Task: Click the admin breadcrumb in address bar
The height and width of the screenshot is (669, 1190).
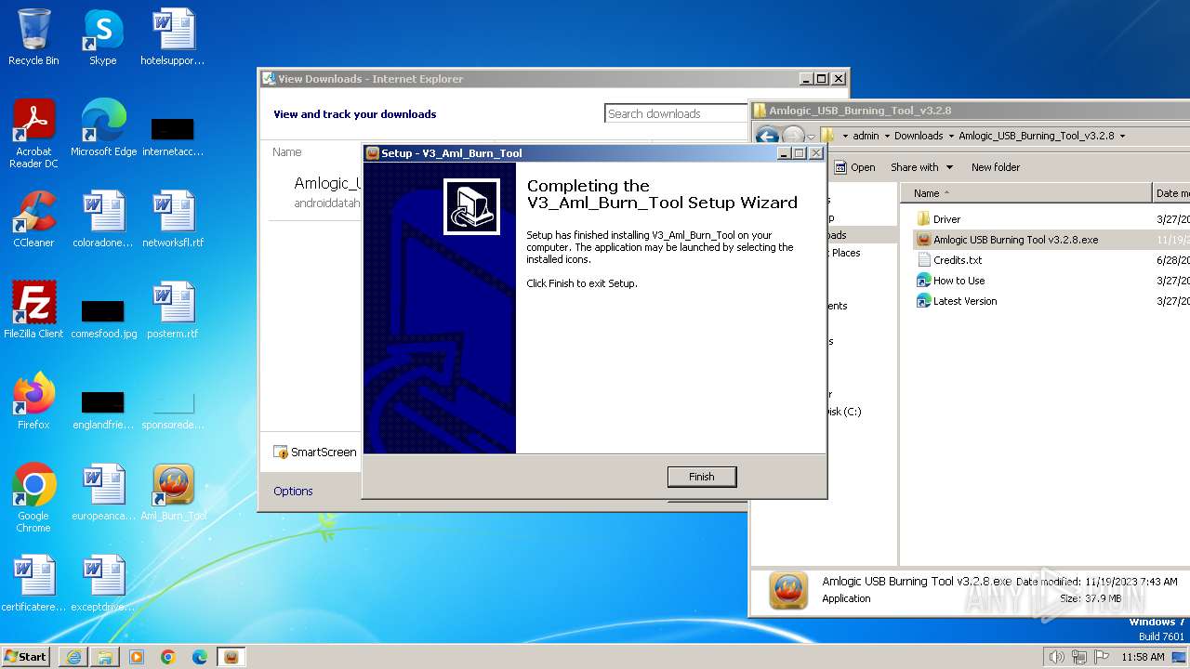Action: (866, 136)
